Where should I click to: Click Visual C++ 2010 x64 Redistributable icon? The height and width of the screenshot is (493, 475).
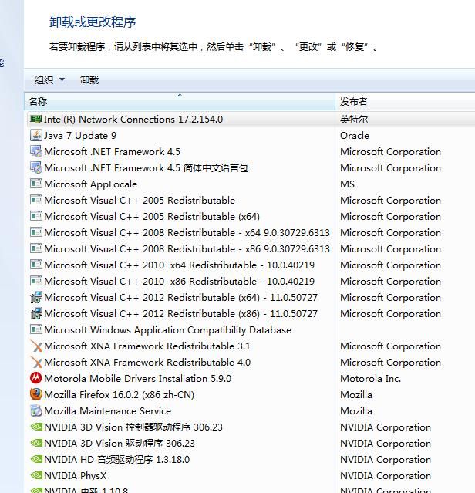[x=35, y=265]
